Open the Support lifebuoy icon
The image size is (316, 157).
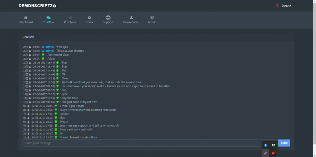pos(108,18)
